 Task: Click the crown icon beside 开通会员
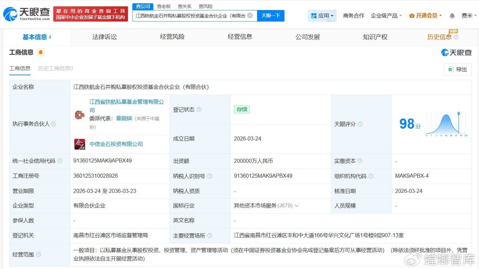pyautogui.click(x=412, y=16)
